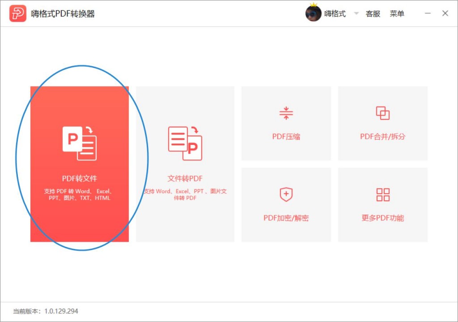Open the 文件转PDF document conversion icon
458x322 pixels.
pos(185,143)
